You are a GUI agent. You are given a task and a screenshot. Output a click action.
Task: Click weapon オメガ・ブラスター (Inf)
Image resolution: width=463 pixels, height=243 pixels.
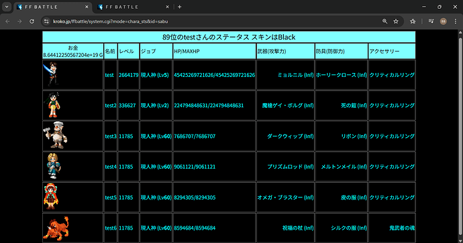286,197
